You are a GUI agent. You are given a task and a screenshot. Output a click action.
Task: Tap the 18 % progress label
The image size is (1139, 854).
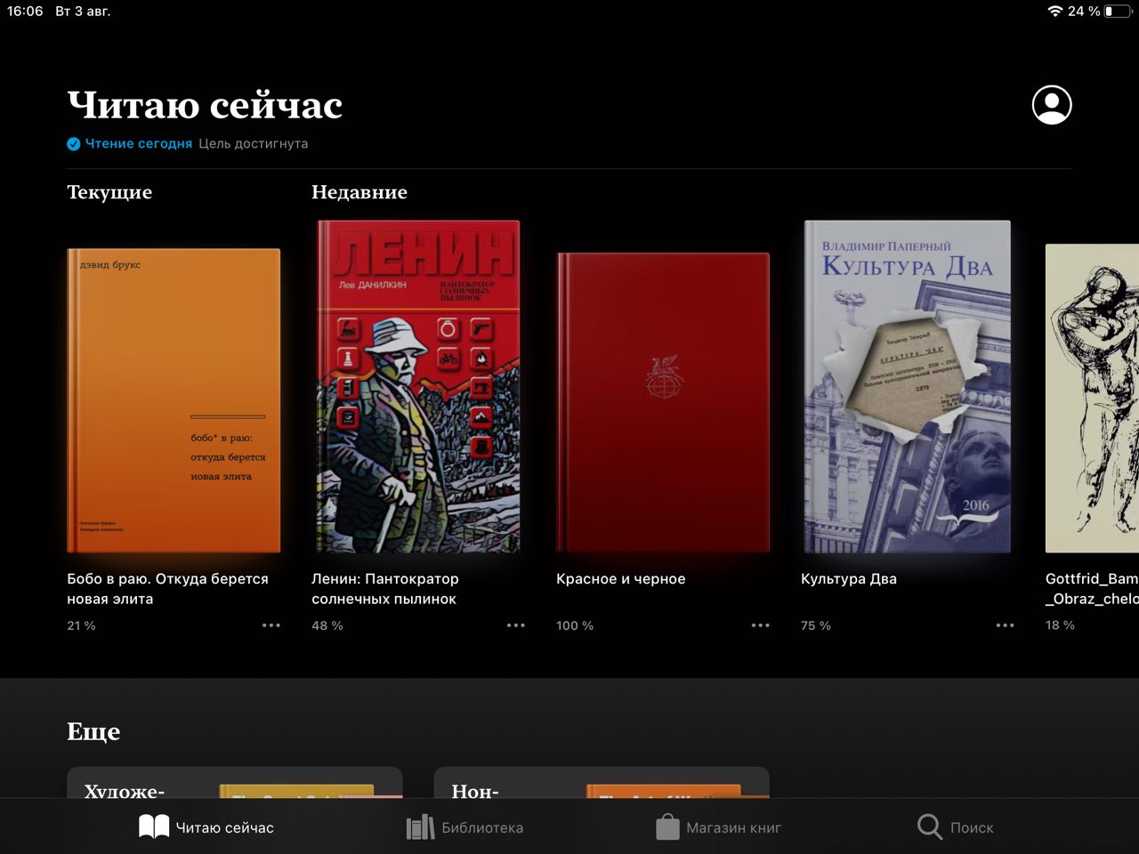(1060, 625)
